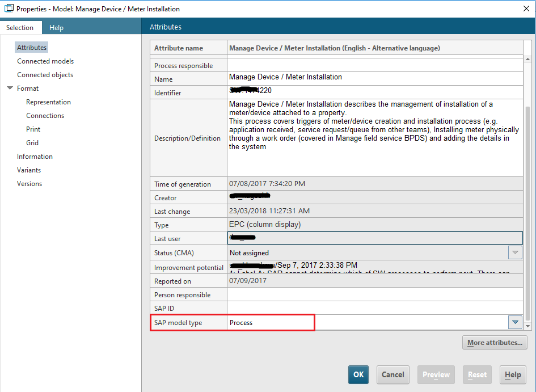
Task: Click the More attributes button
Action: pyautogui.click(x=495, y=343)
